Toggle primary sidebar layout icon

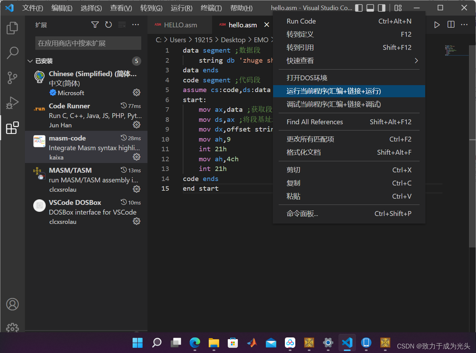359,8
